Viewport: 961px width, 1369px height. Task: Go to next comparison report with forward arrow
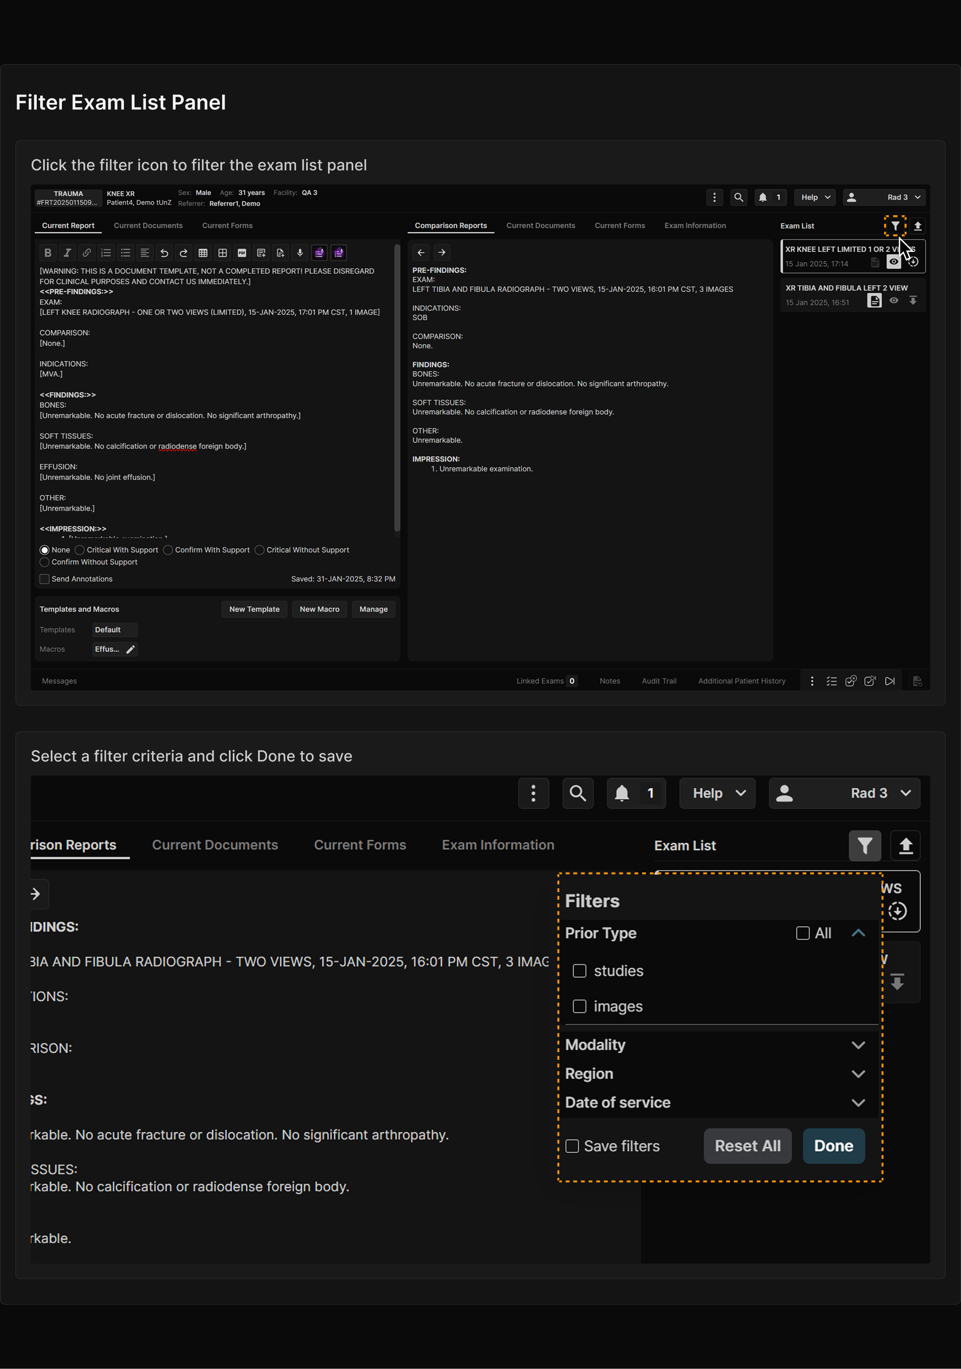[442, 253]
